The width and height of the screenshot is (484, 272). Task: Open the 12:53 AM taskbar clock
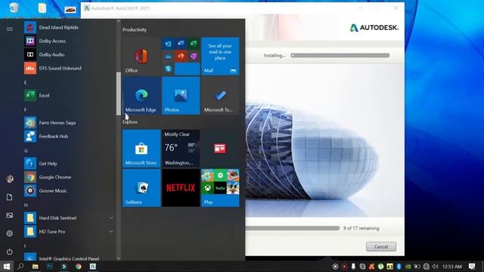pos(452,267)
